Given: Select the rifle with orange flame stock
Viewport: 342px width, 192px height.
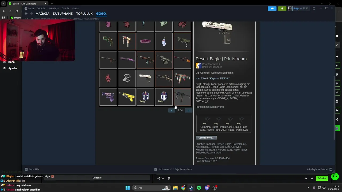Looking at the screenshot, I should coord(182,60).
